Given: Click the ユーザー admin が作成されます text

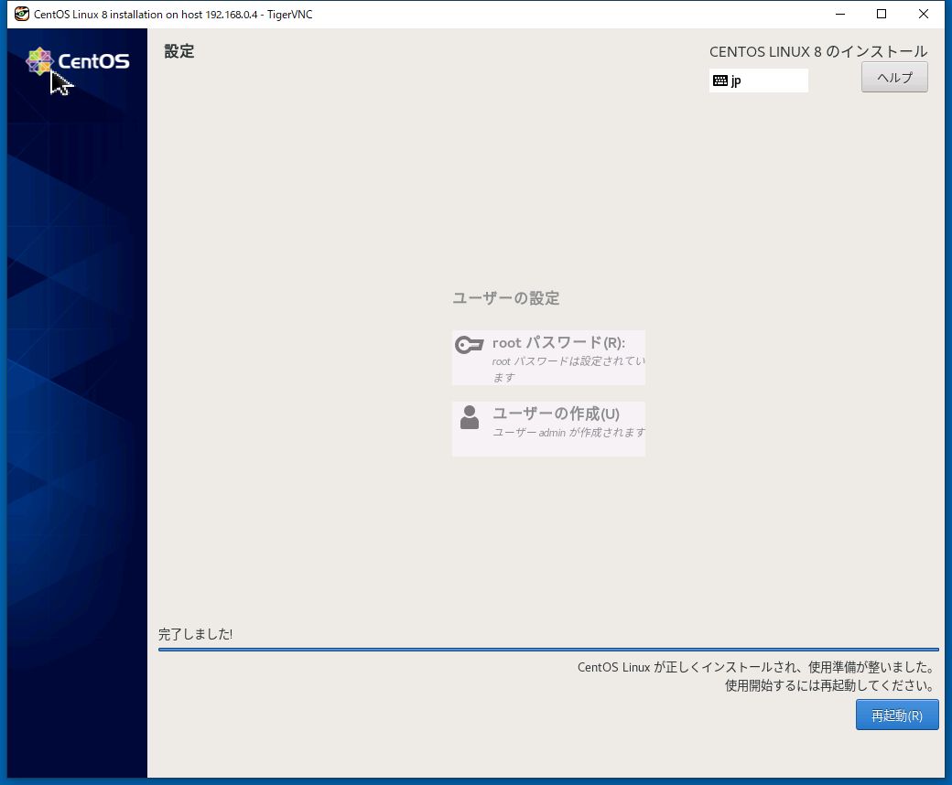Looking at the screenshot, I should 568,433.
